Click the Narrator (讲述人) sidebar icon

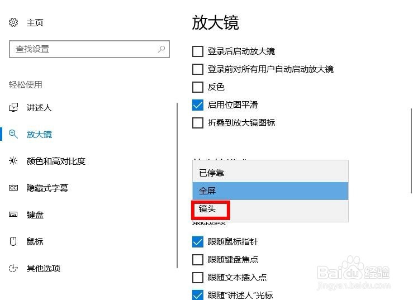click(13, 107)
